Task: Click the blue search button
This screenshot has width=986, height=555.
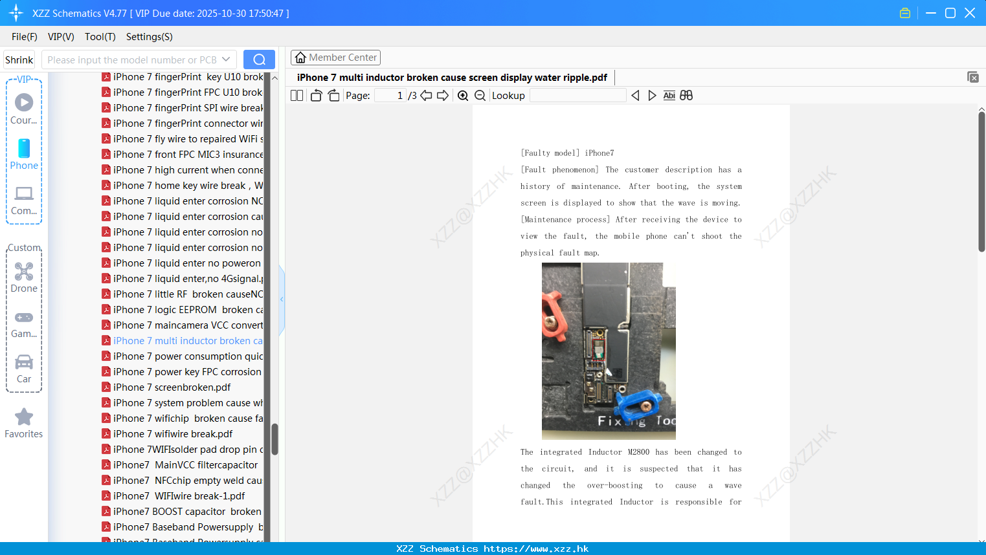Action: pyautogui.click(x=259, y=60)
